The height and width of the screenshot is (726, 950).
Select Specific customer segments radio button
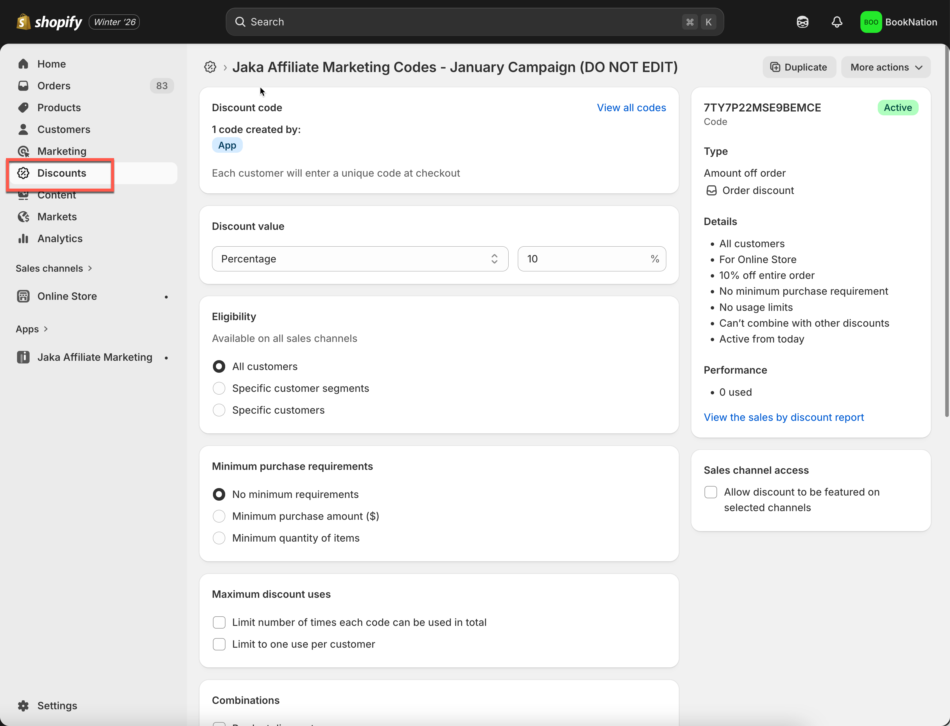coord(219,388)
